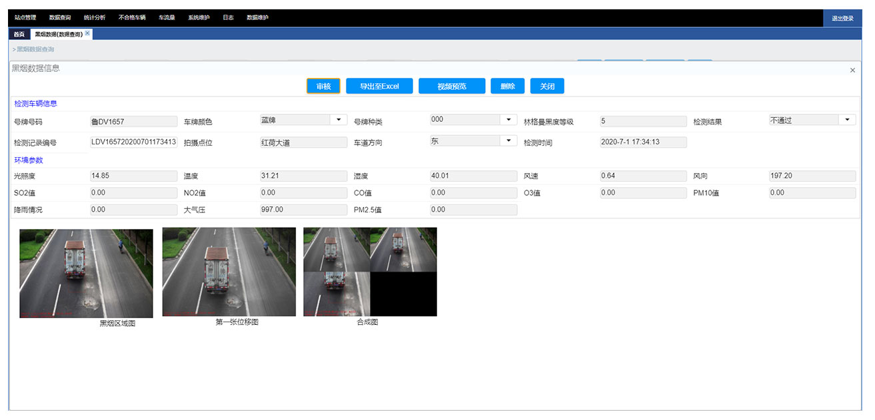
Task: Click the 黑烟数据信息 dialog title
Action: tap(36, 68)
